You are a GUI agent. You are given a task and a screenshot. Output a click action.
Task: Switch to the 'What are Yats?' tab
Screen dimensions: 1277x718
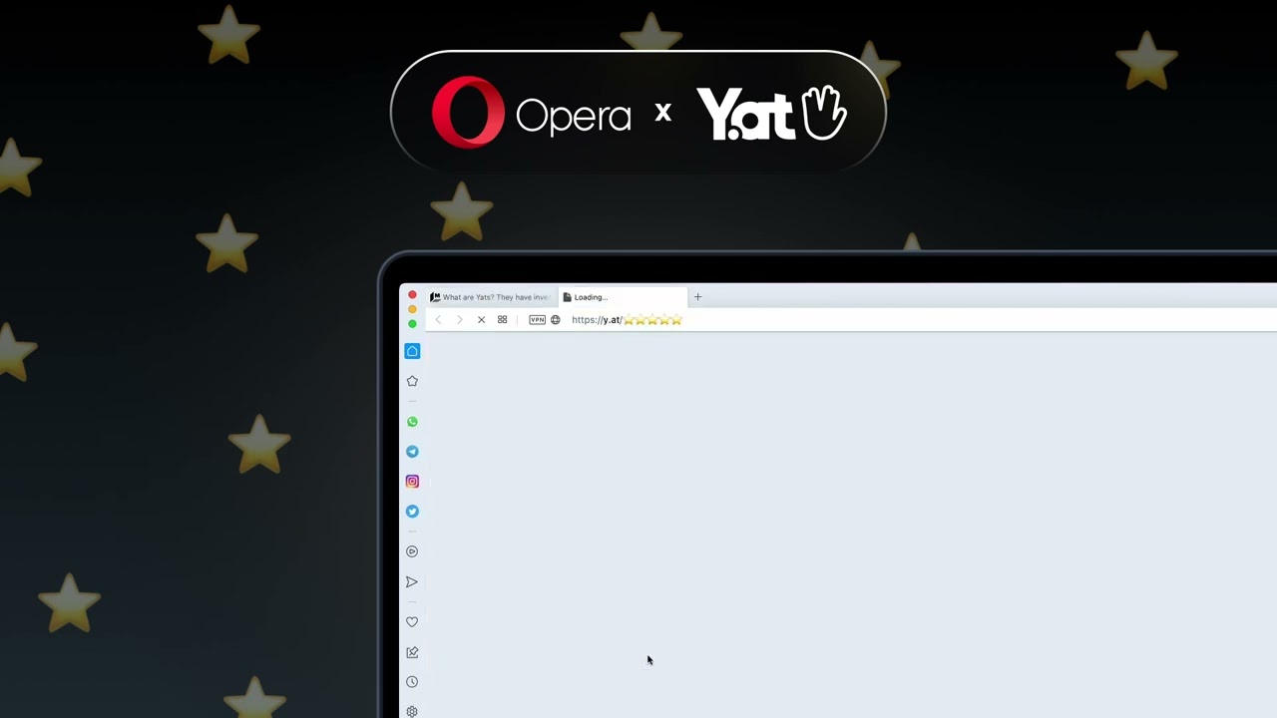(491, 297)
